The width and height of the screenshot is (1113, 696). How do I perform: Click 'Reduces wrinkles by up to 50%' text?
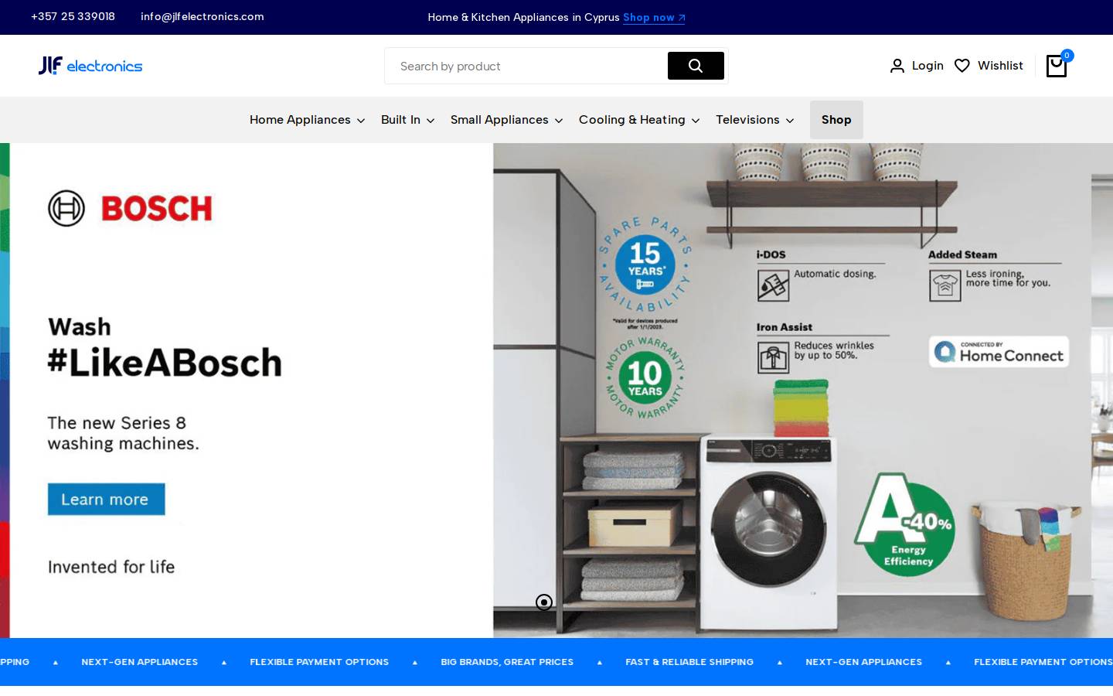834,350
